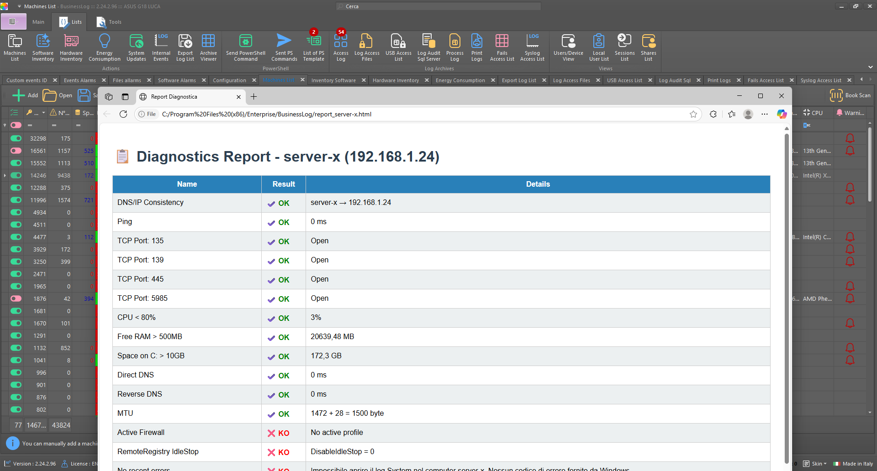Screen dimensions: 877x471
Task: Close the Software Alarms tab
Action: pyautogui.click(x=204, y=80)
